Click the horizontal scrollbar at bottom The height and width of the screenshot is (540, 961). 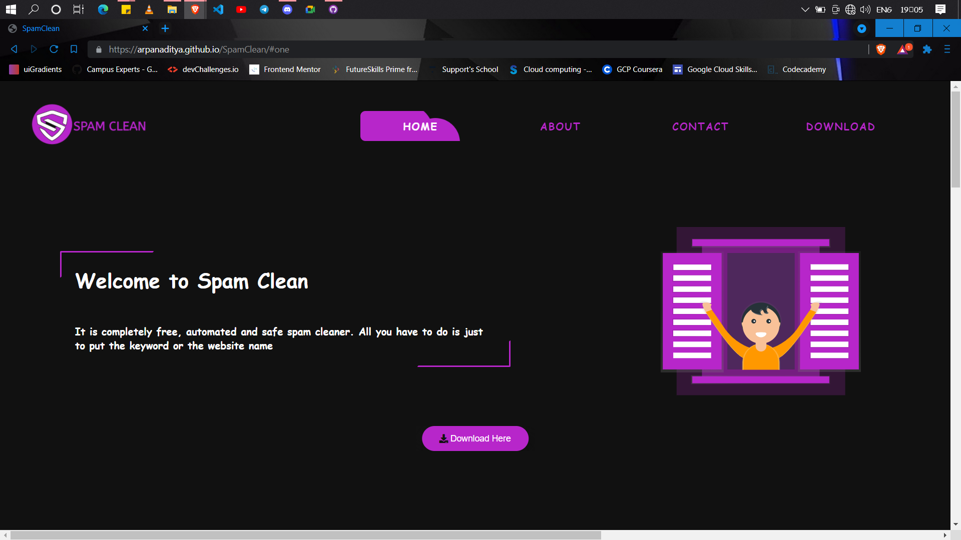[x=305, y=535]
